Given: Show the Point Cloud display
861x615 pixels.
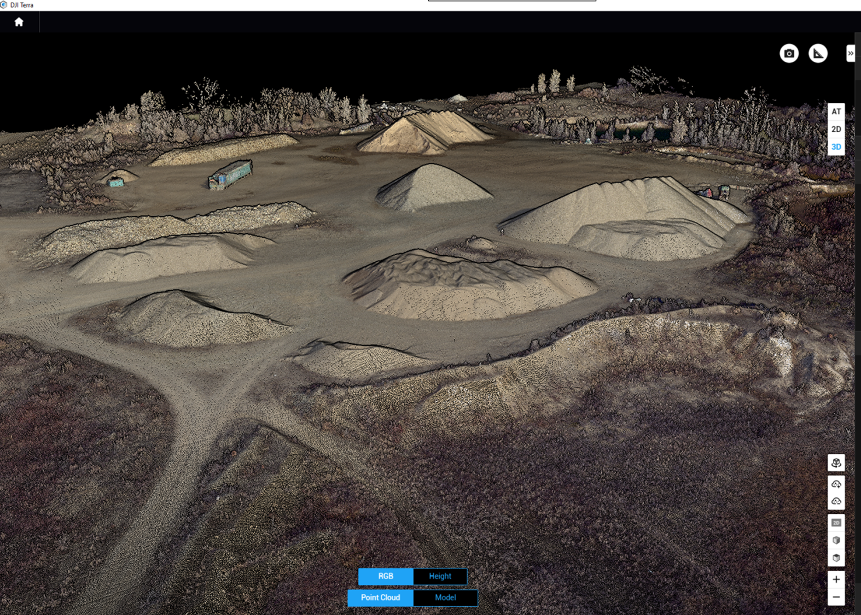Looking at the screenshot, I should click(x=380, y=598).
